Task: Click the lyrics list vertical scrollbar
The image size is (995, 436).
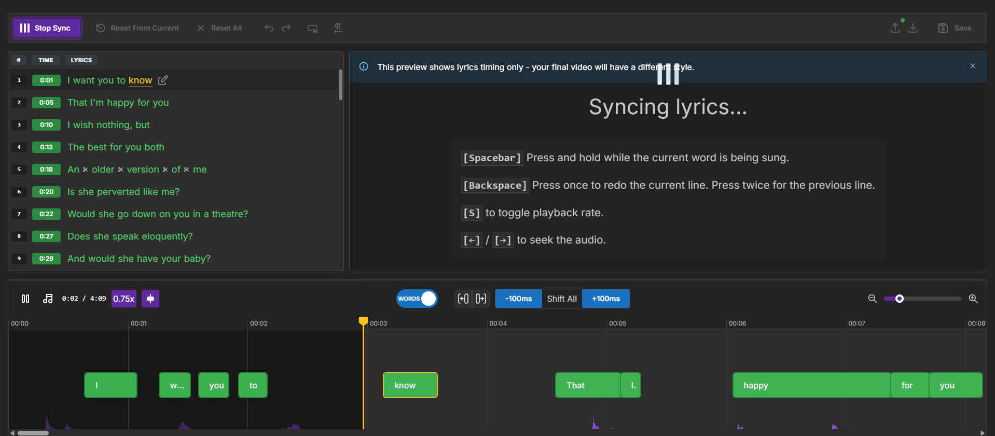Action: pyautogui.click(x=340, y=85)
